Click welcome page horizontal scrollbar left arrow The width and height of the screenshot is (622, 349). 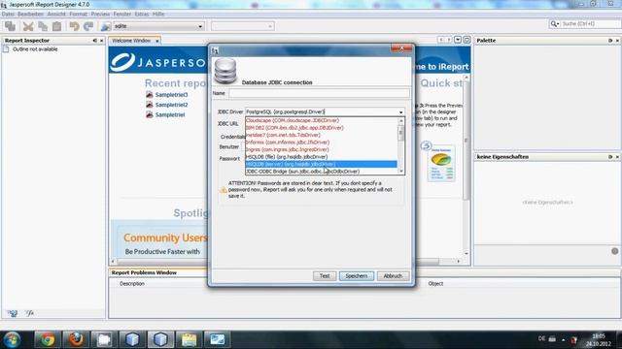113,261
